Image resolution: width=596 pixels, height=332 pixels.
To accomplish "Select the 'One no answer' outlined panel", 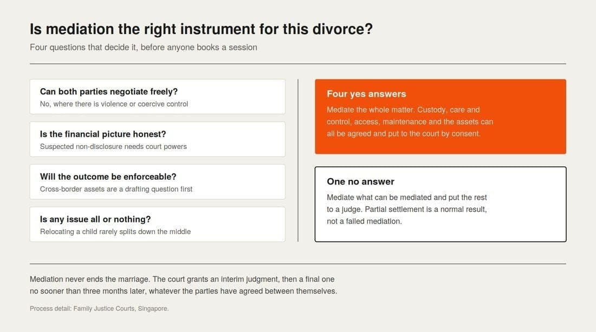I will [440, 204].
